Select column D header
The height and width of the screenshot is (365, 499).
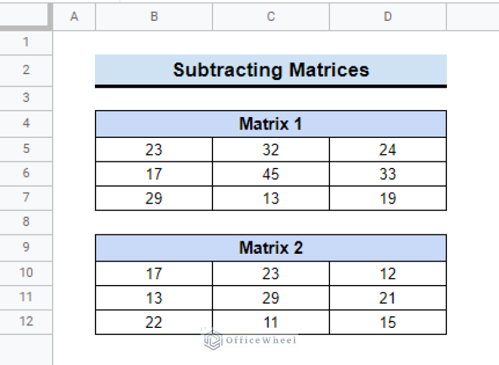[388, 18]
